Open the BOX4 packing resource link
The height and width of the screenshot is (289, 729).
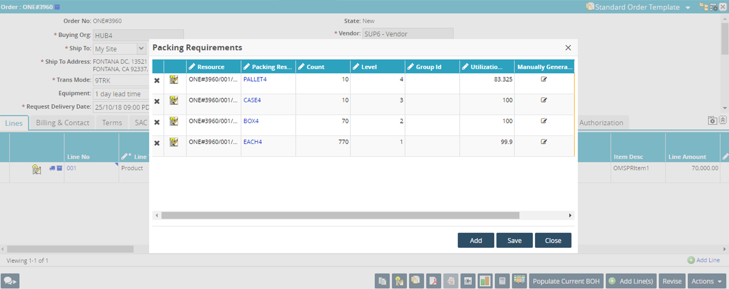[251, 121]
